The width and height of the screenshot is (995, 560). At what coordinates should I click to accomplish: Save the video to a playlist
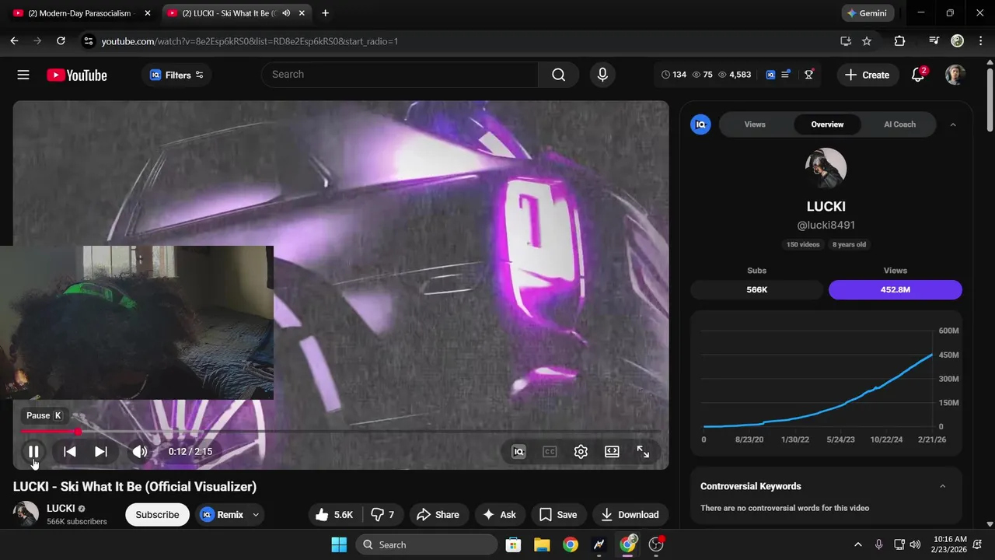(558, 515)
